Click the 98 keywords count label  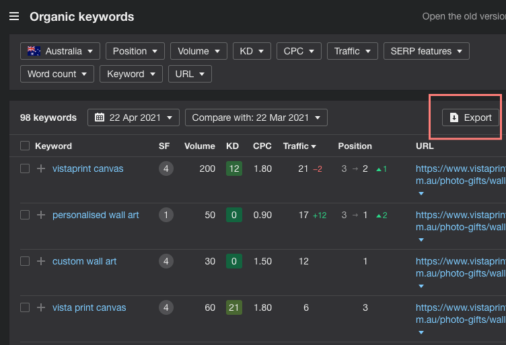[x=48, y=117]
